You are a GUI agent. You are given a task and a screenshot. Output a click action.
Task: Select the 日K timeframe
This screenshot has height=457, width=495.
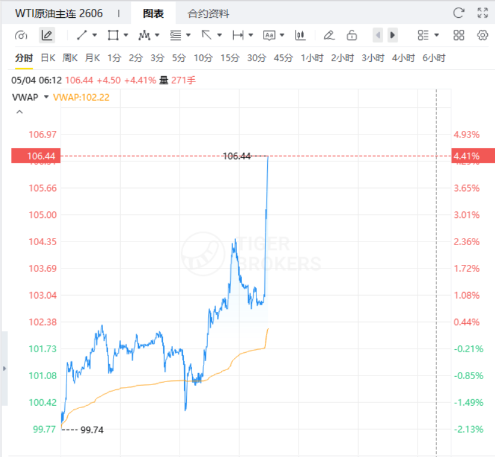point(48,58)
